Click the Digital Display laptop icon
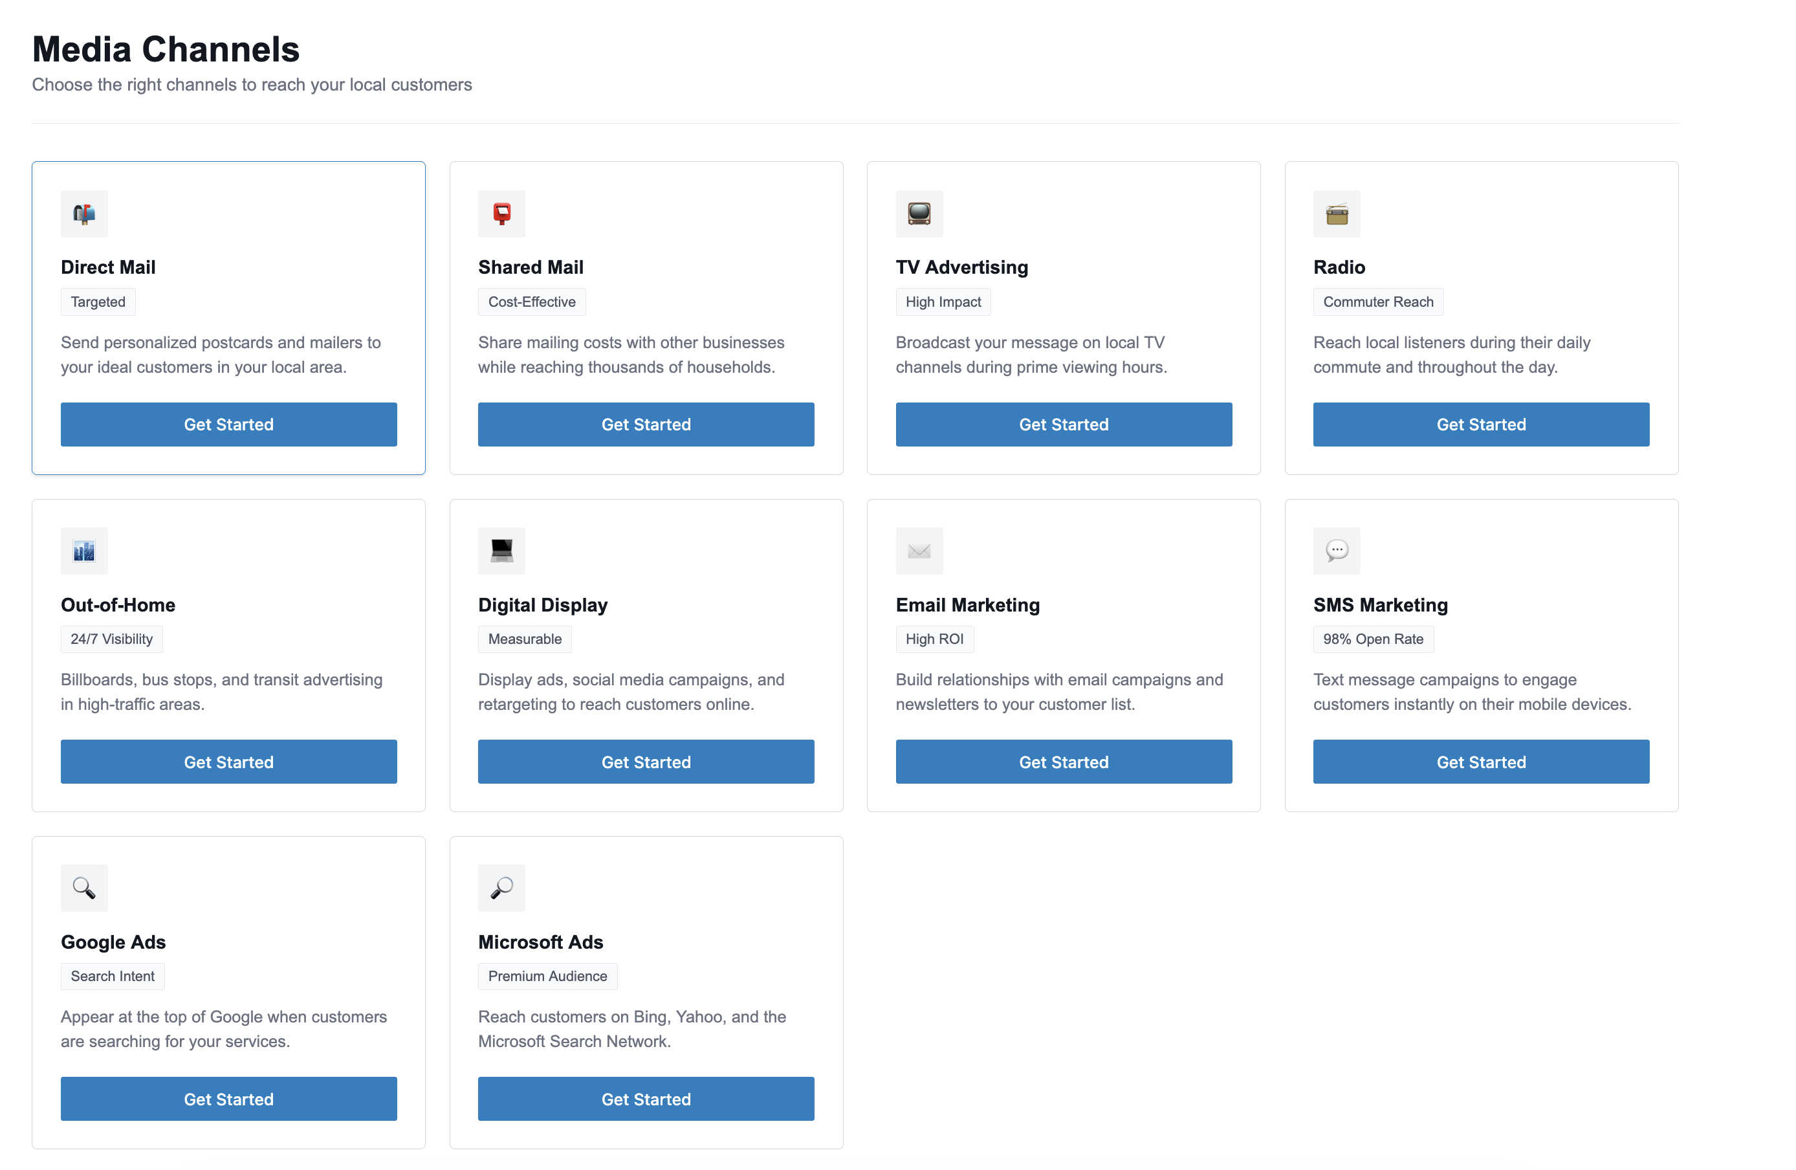The height and width of the screenshot is (1170, 1796). (x=501, y=551)
